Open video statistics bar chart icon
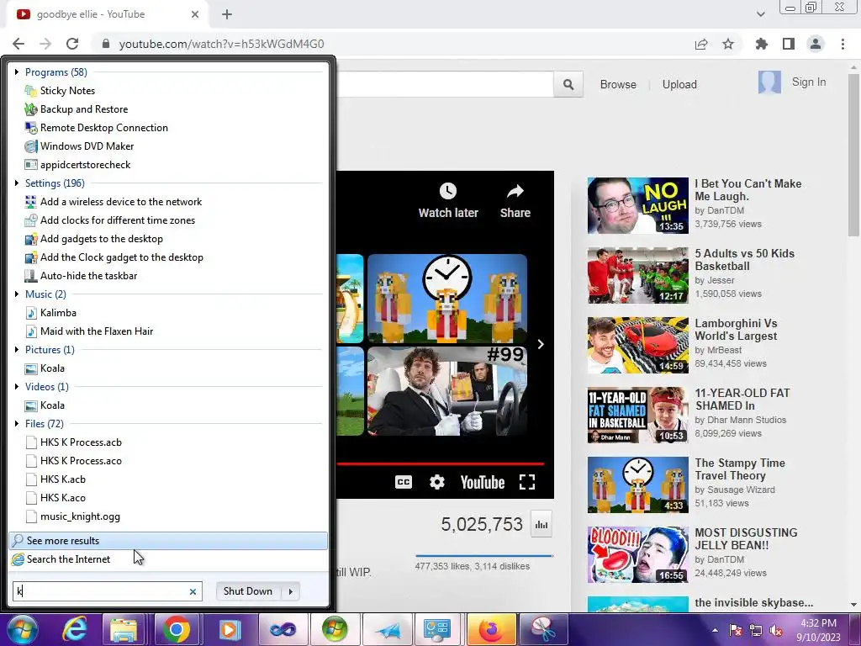Viewport: 861px width, 646px height. [x=541, y=525]
